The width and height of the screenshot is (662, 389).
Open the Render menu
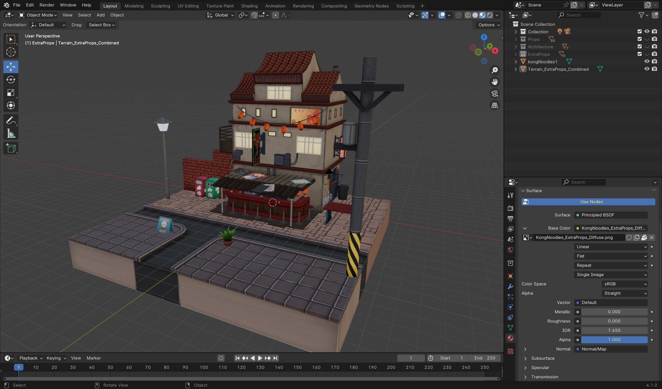click(47, 5)
